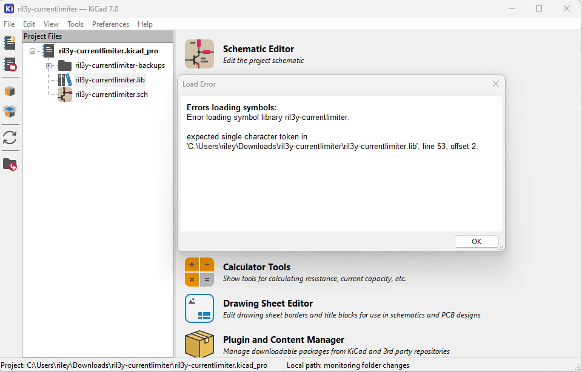The image size is (582, 372).
Task: Click the Calculator Tools title text
Action: pyautogui.click(x=256, y=267)
